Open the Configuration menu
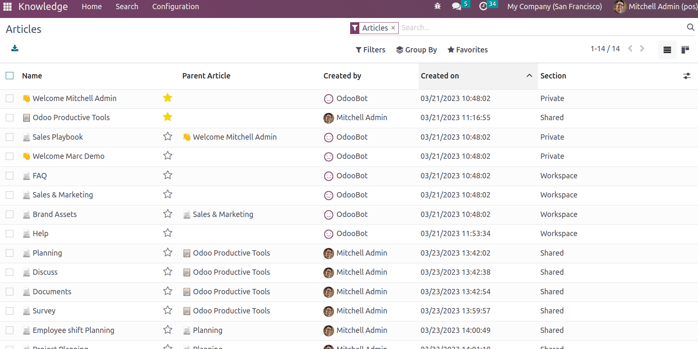 click(x=176, y=7)
